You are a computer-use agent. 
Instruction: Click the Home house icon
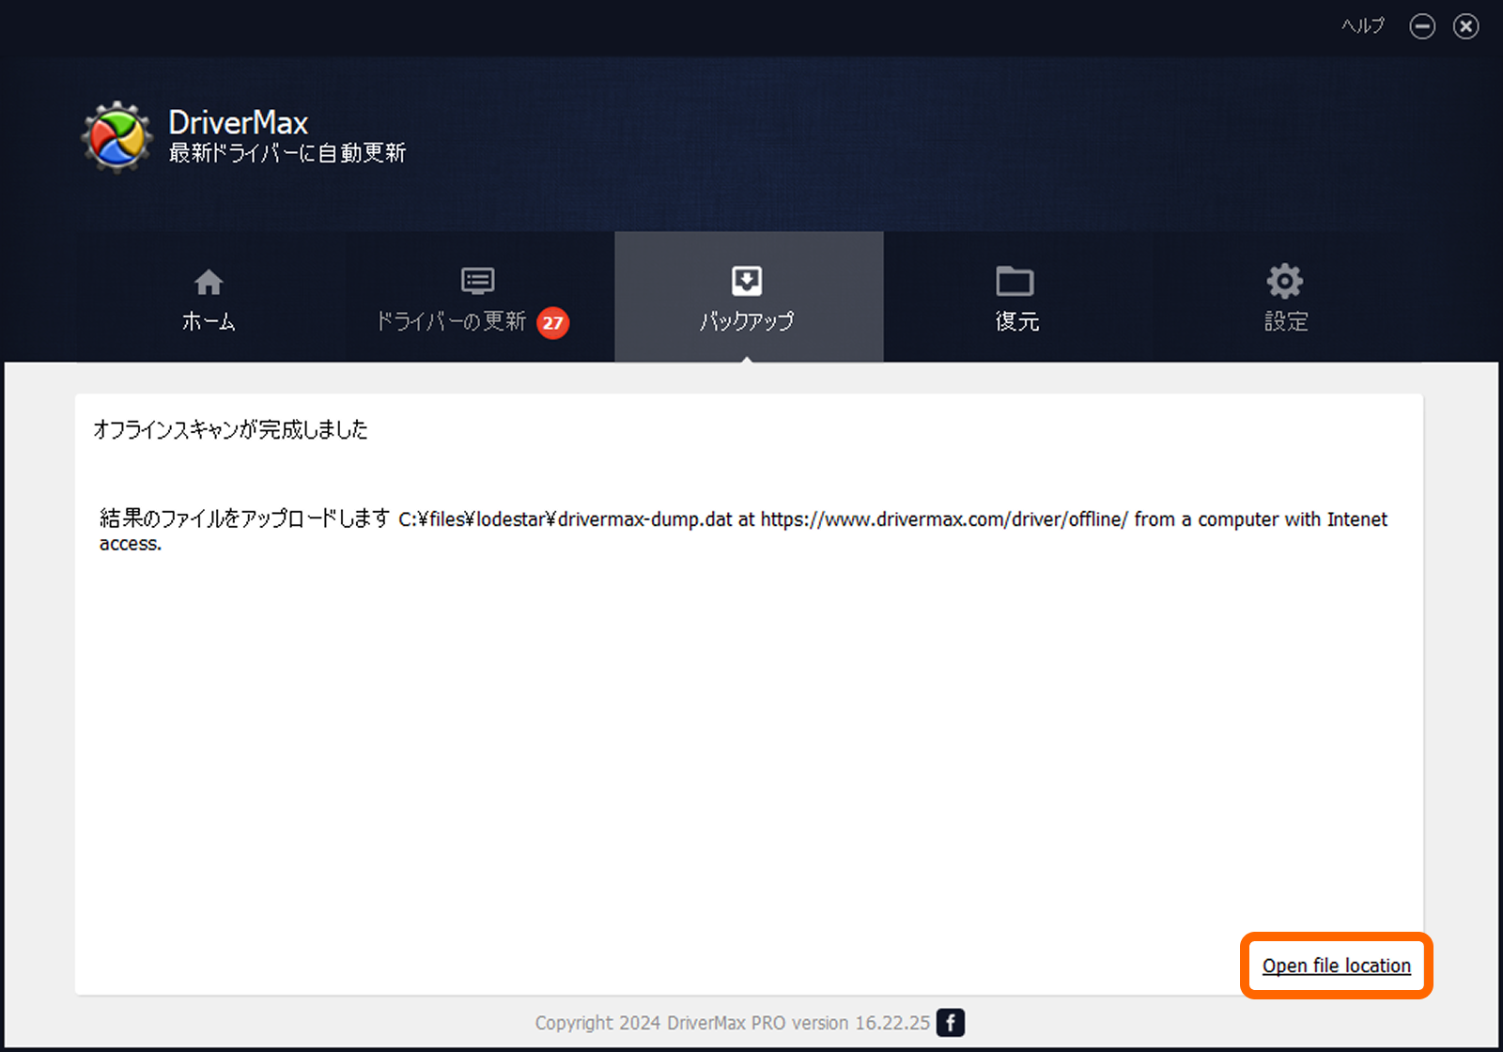click(x=209, y=282)
